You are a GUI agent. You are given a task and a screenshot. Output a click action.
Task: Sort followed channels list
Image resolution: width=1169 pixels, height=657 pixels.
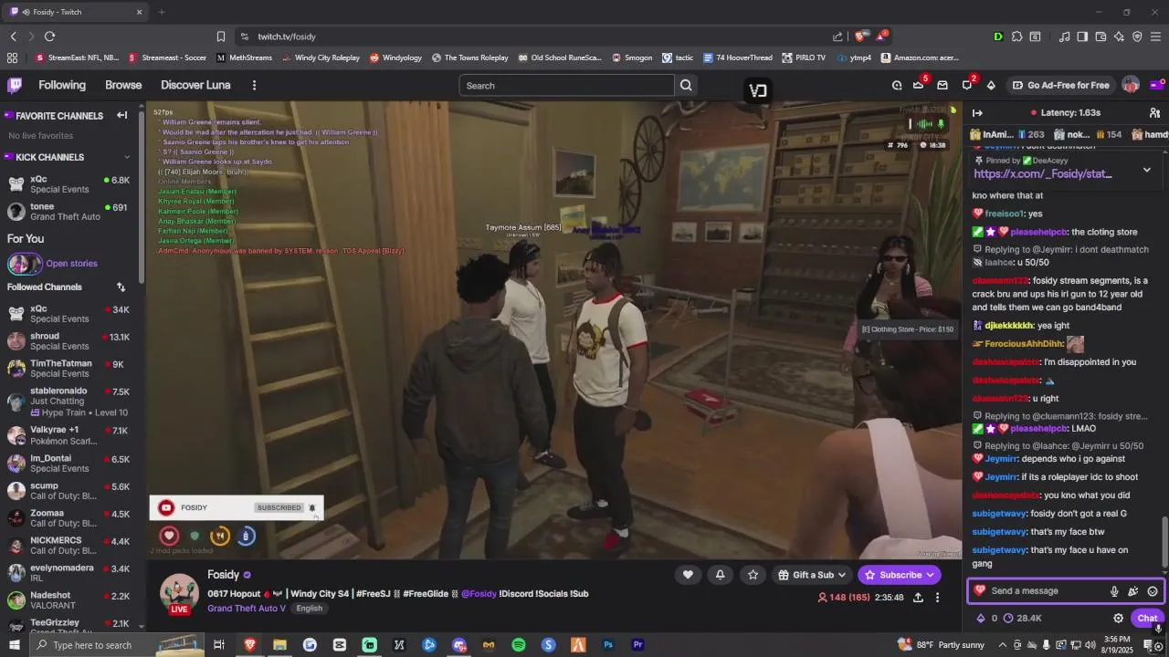coord(121,287)
